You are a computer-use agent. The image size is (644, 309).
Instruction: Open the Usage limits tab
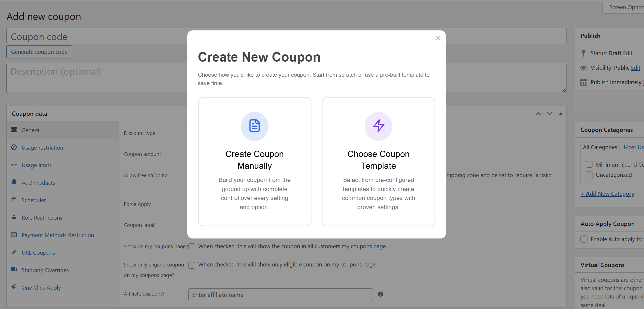point(37,165)
